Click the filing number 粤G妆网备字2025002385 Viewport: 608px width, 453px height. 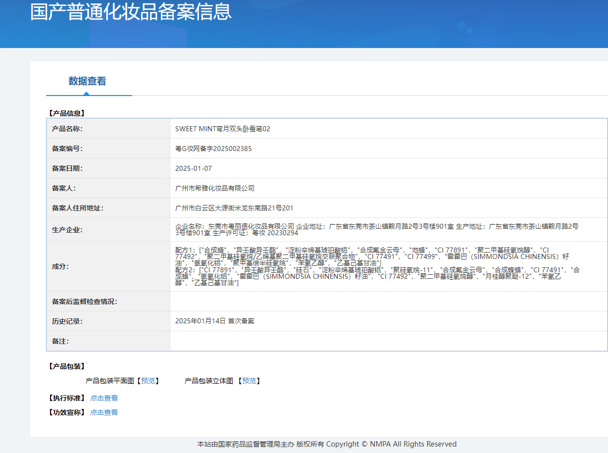(x=213, y=149)
